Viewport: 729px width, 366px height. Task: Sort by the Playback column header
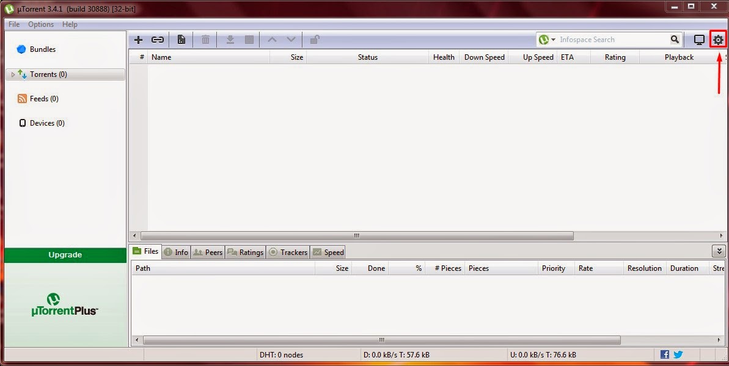pyautogui.click(x=679, y=57)
